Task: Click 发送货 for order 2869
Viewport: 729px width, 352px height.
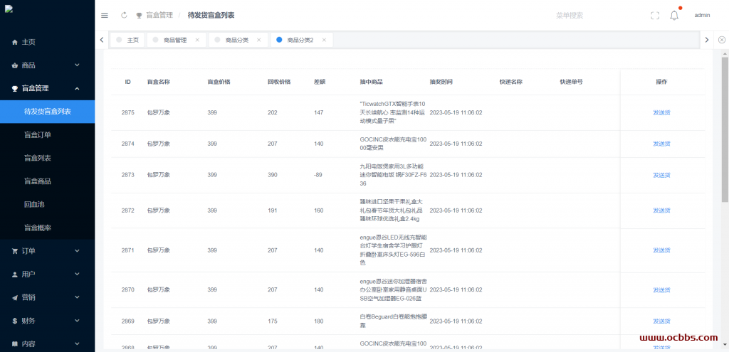Action: click(661, 321)
